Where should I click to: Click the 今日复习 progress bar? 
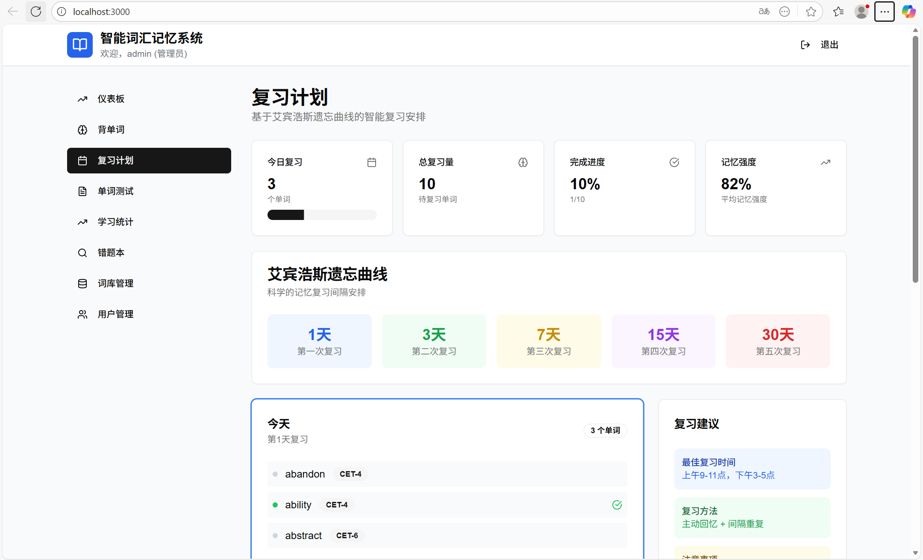pos(322,214)
